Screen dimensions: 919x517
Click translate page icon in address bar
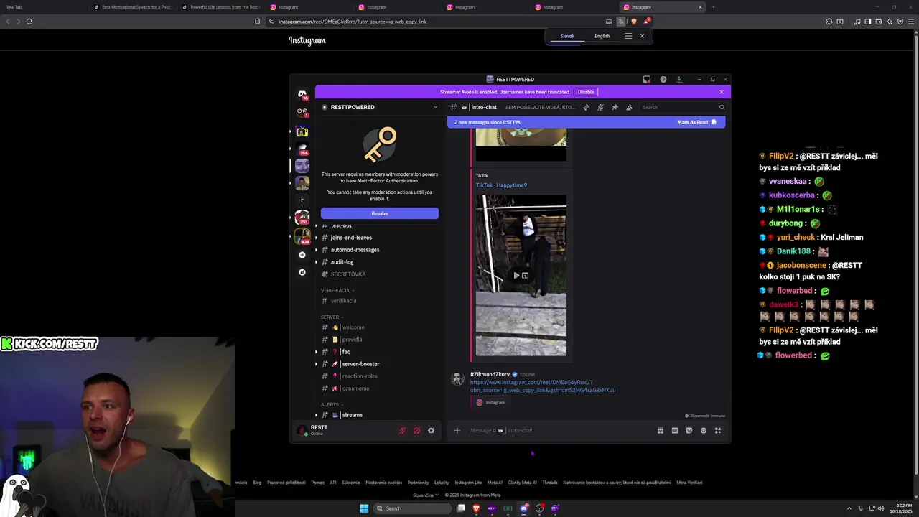pos(621,22)
